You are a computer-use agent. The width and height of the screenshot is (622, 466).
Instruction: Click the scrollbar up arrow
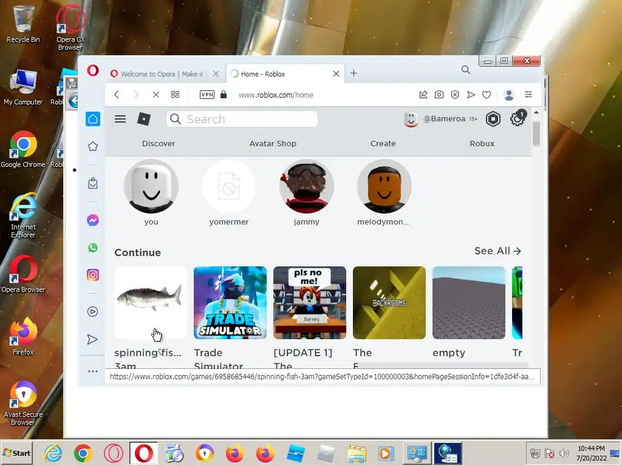[x=536, y=113]
